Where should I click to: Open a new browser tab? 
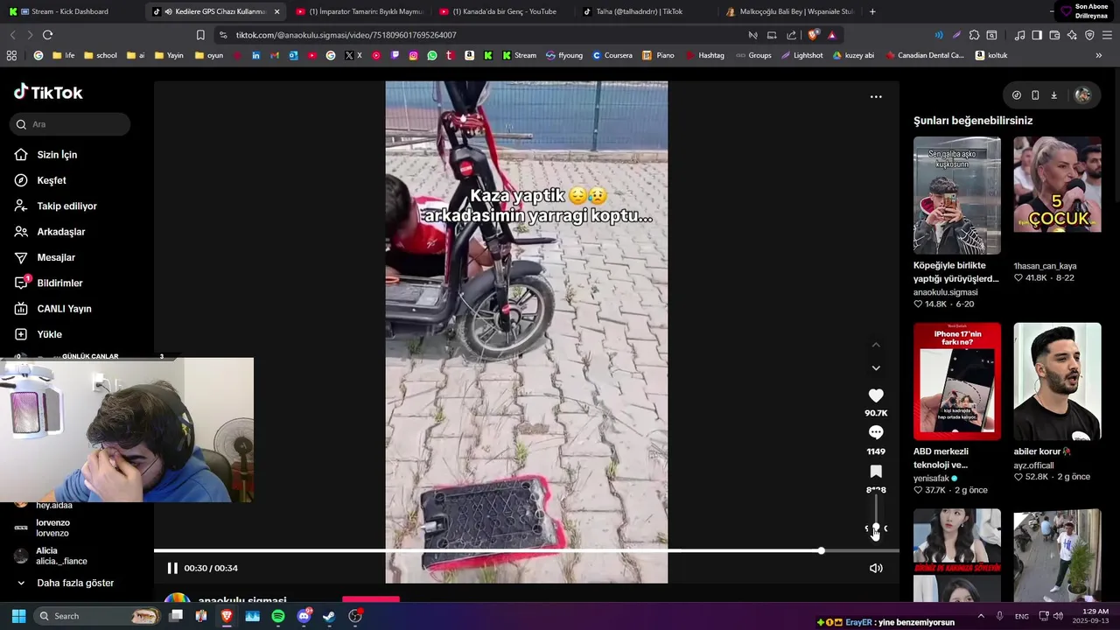pyautogui.click(x=872, y=11)
